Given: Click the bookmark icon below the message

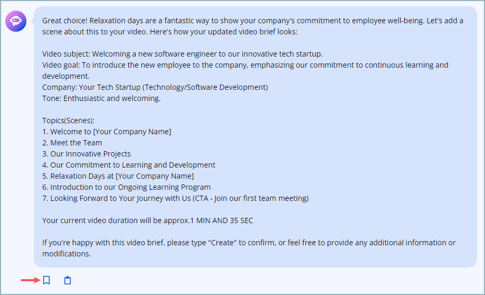Looking at the screenshot, I should click(46, 280).
